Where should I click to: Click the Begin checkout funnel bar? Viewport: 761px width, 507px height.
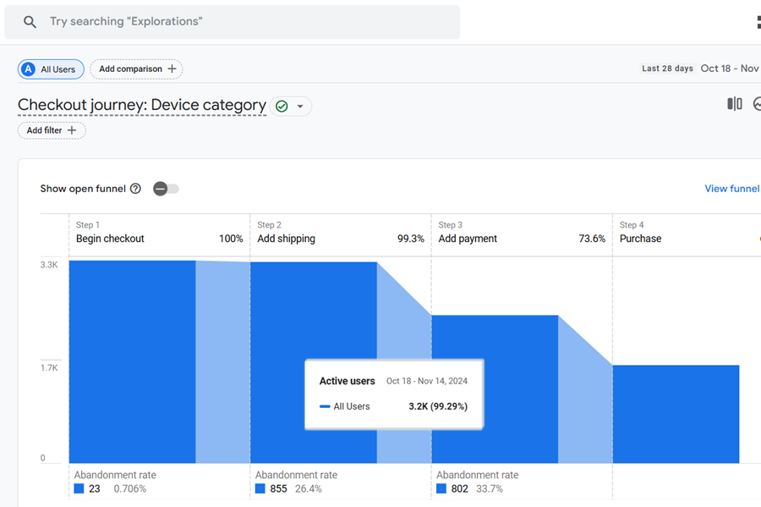point(132,361)
